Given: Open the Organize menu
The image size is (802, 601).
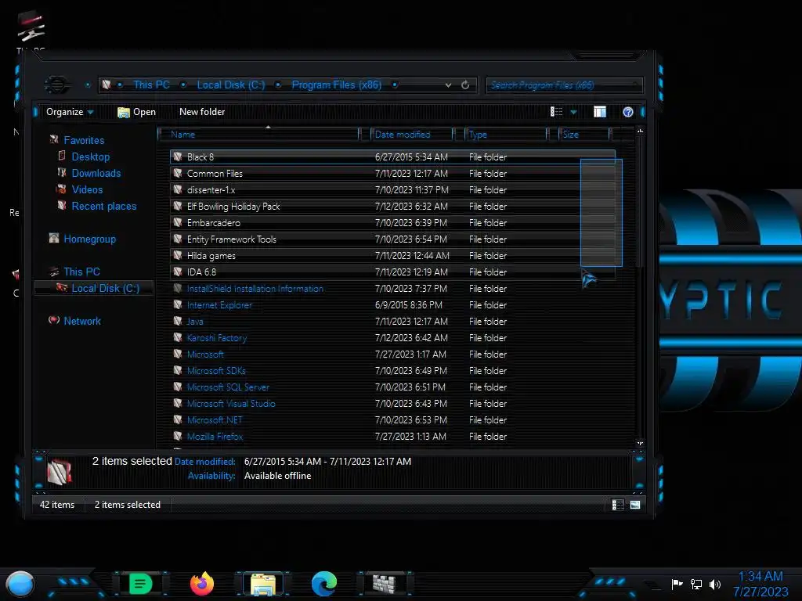Looking at the screenshot, I should click(x=70, y=112).
